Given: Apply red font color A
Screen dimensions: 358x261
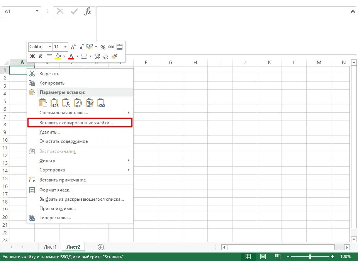Looking at the screenshot, I should click(x=71, y=56).
